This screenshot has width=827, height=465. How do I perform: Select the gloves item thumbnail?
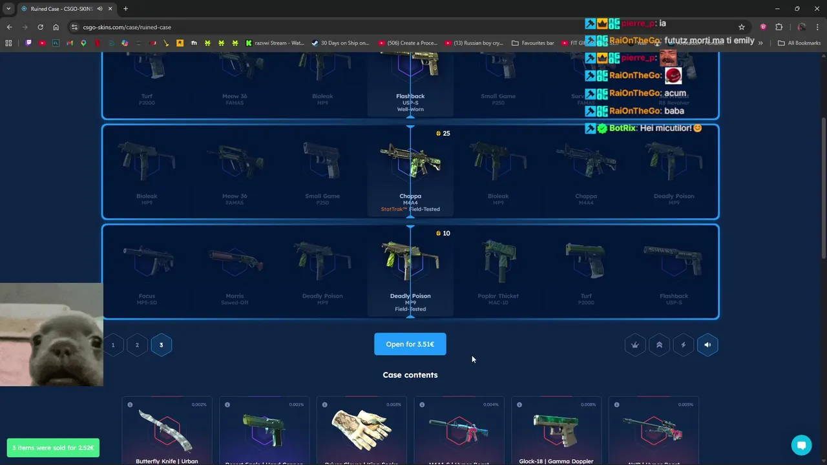[362, 431]
